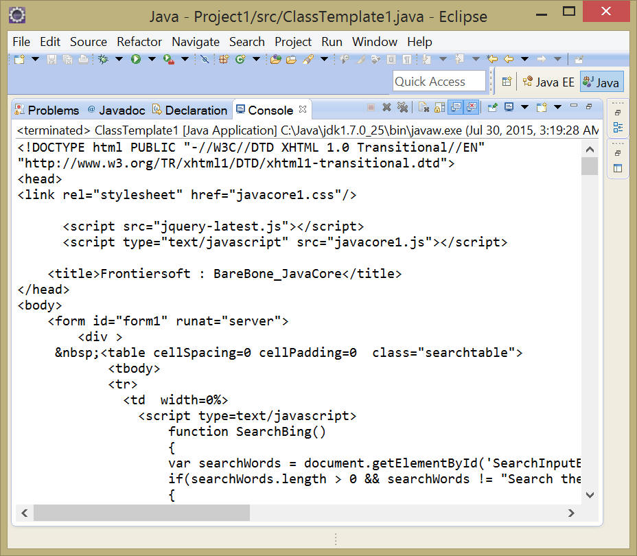Screen dimensions: 637x556
Task: Toggle Mark Occurrences highlighter icon
Action: click(360, 59)
